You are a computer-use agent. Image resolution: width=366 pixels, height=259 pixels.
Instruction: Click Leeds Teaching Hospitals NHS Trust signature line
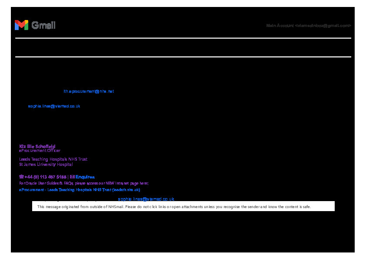point(53,159)
